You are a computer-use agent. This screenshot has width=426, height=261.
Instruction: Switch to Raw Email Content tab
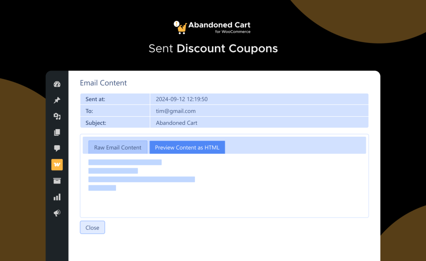tap(118, 148)
